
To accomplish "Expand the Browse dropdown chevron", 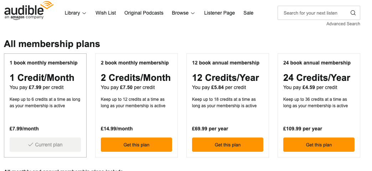I will click(193, 13).
